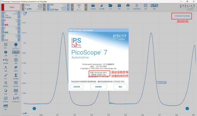Increase Channel B range with plus
The height and width of the screenshot is (116, 197).
pyautogui.click(x=19, y=22)
